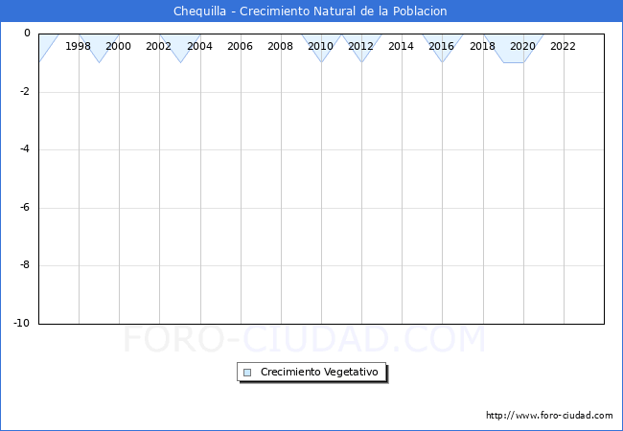Viewport: 623px width, 431px height.
Task: Click the -4 value on y-axis
Action: 25,148
